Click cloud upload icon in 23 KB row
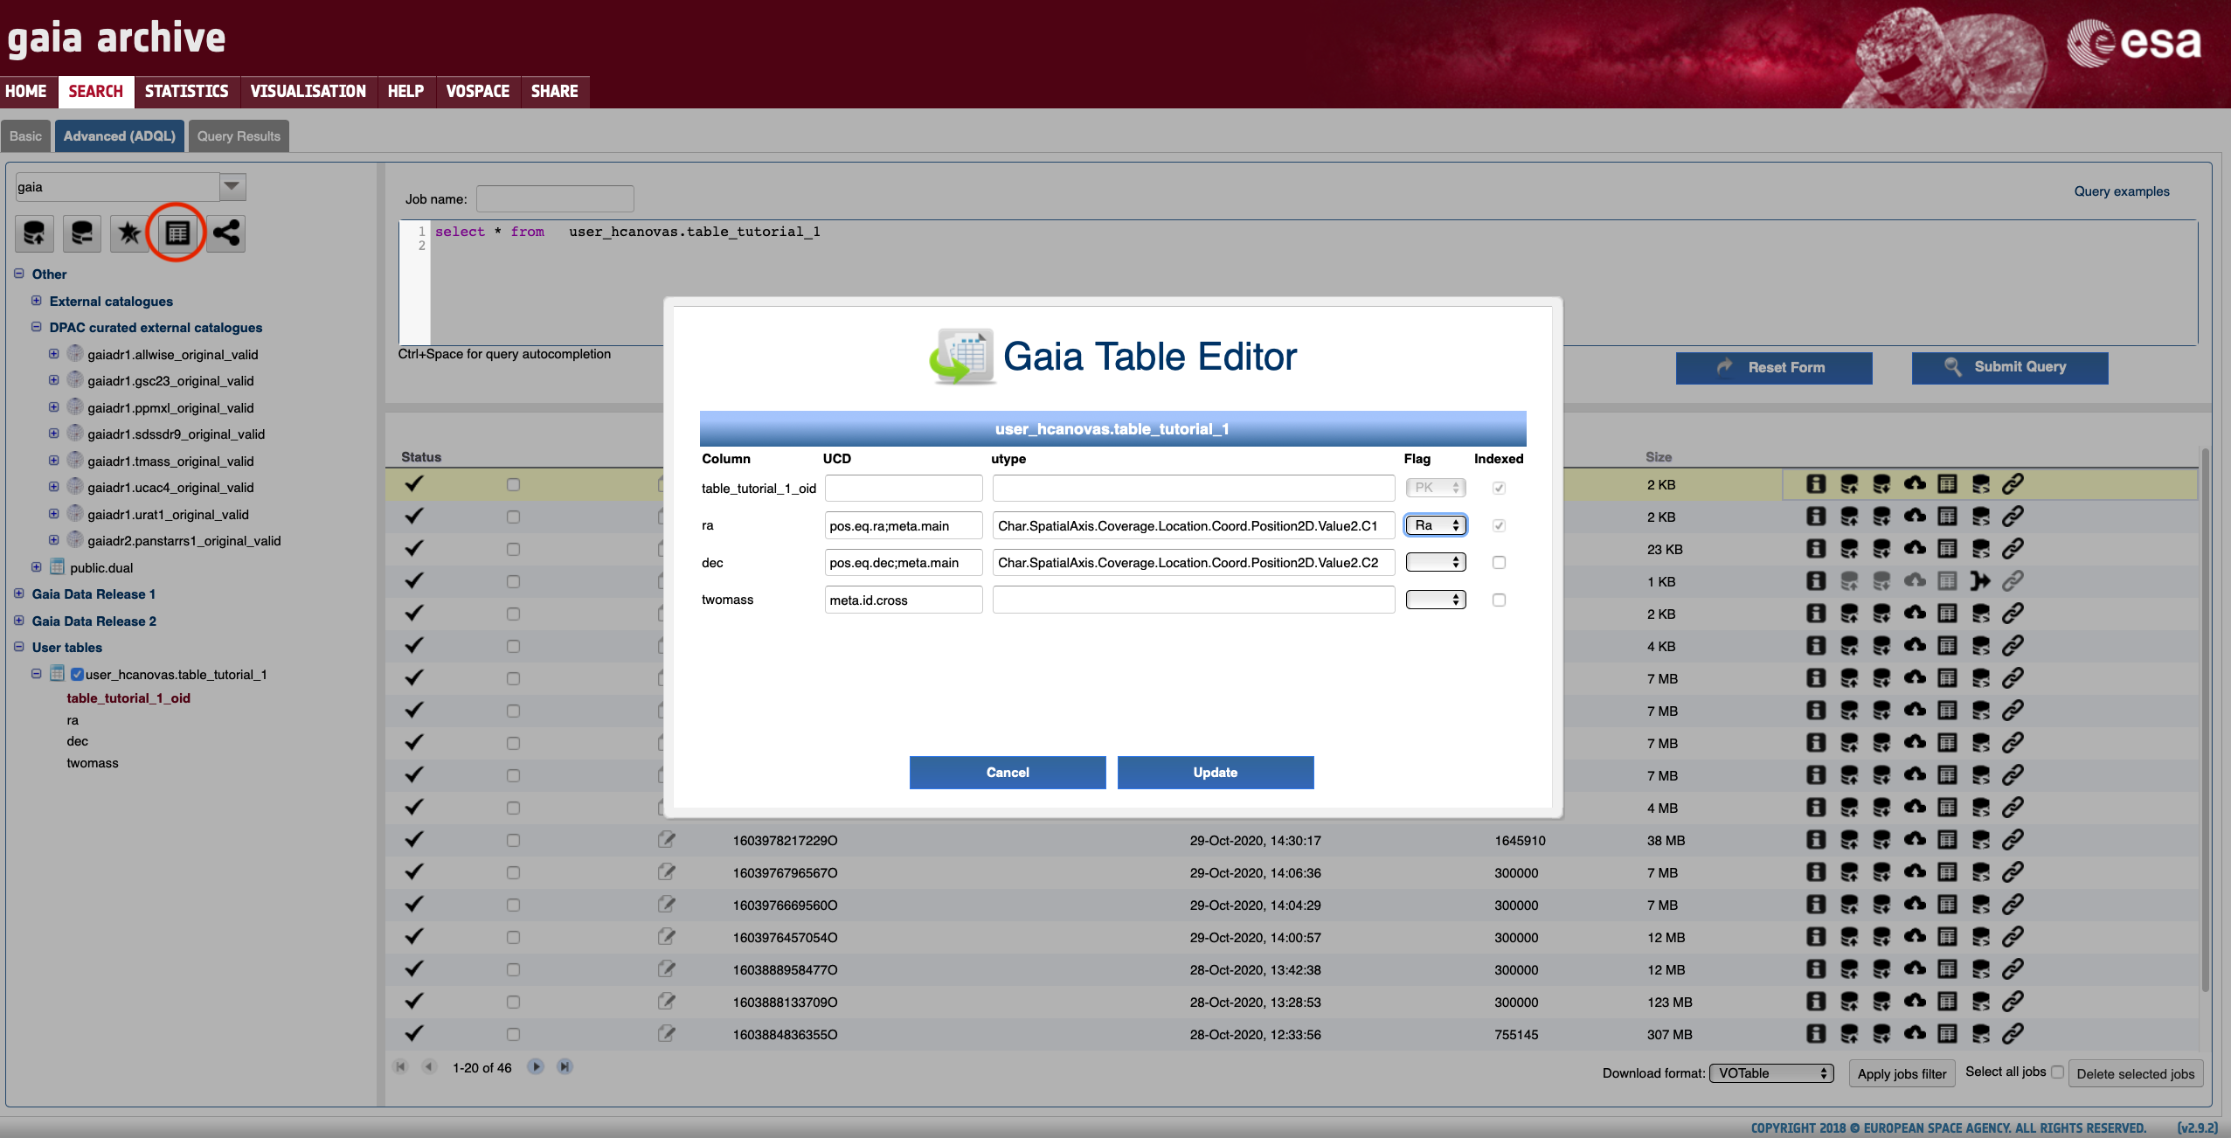The width and height of the screenshot is (2231, 1138). tap(1915, 548)
